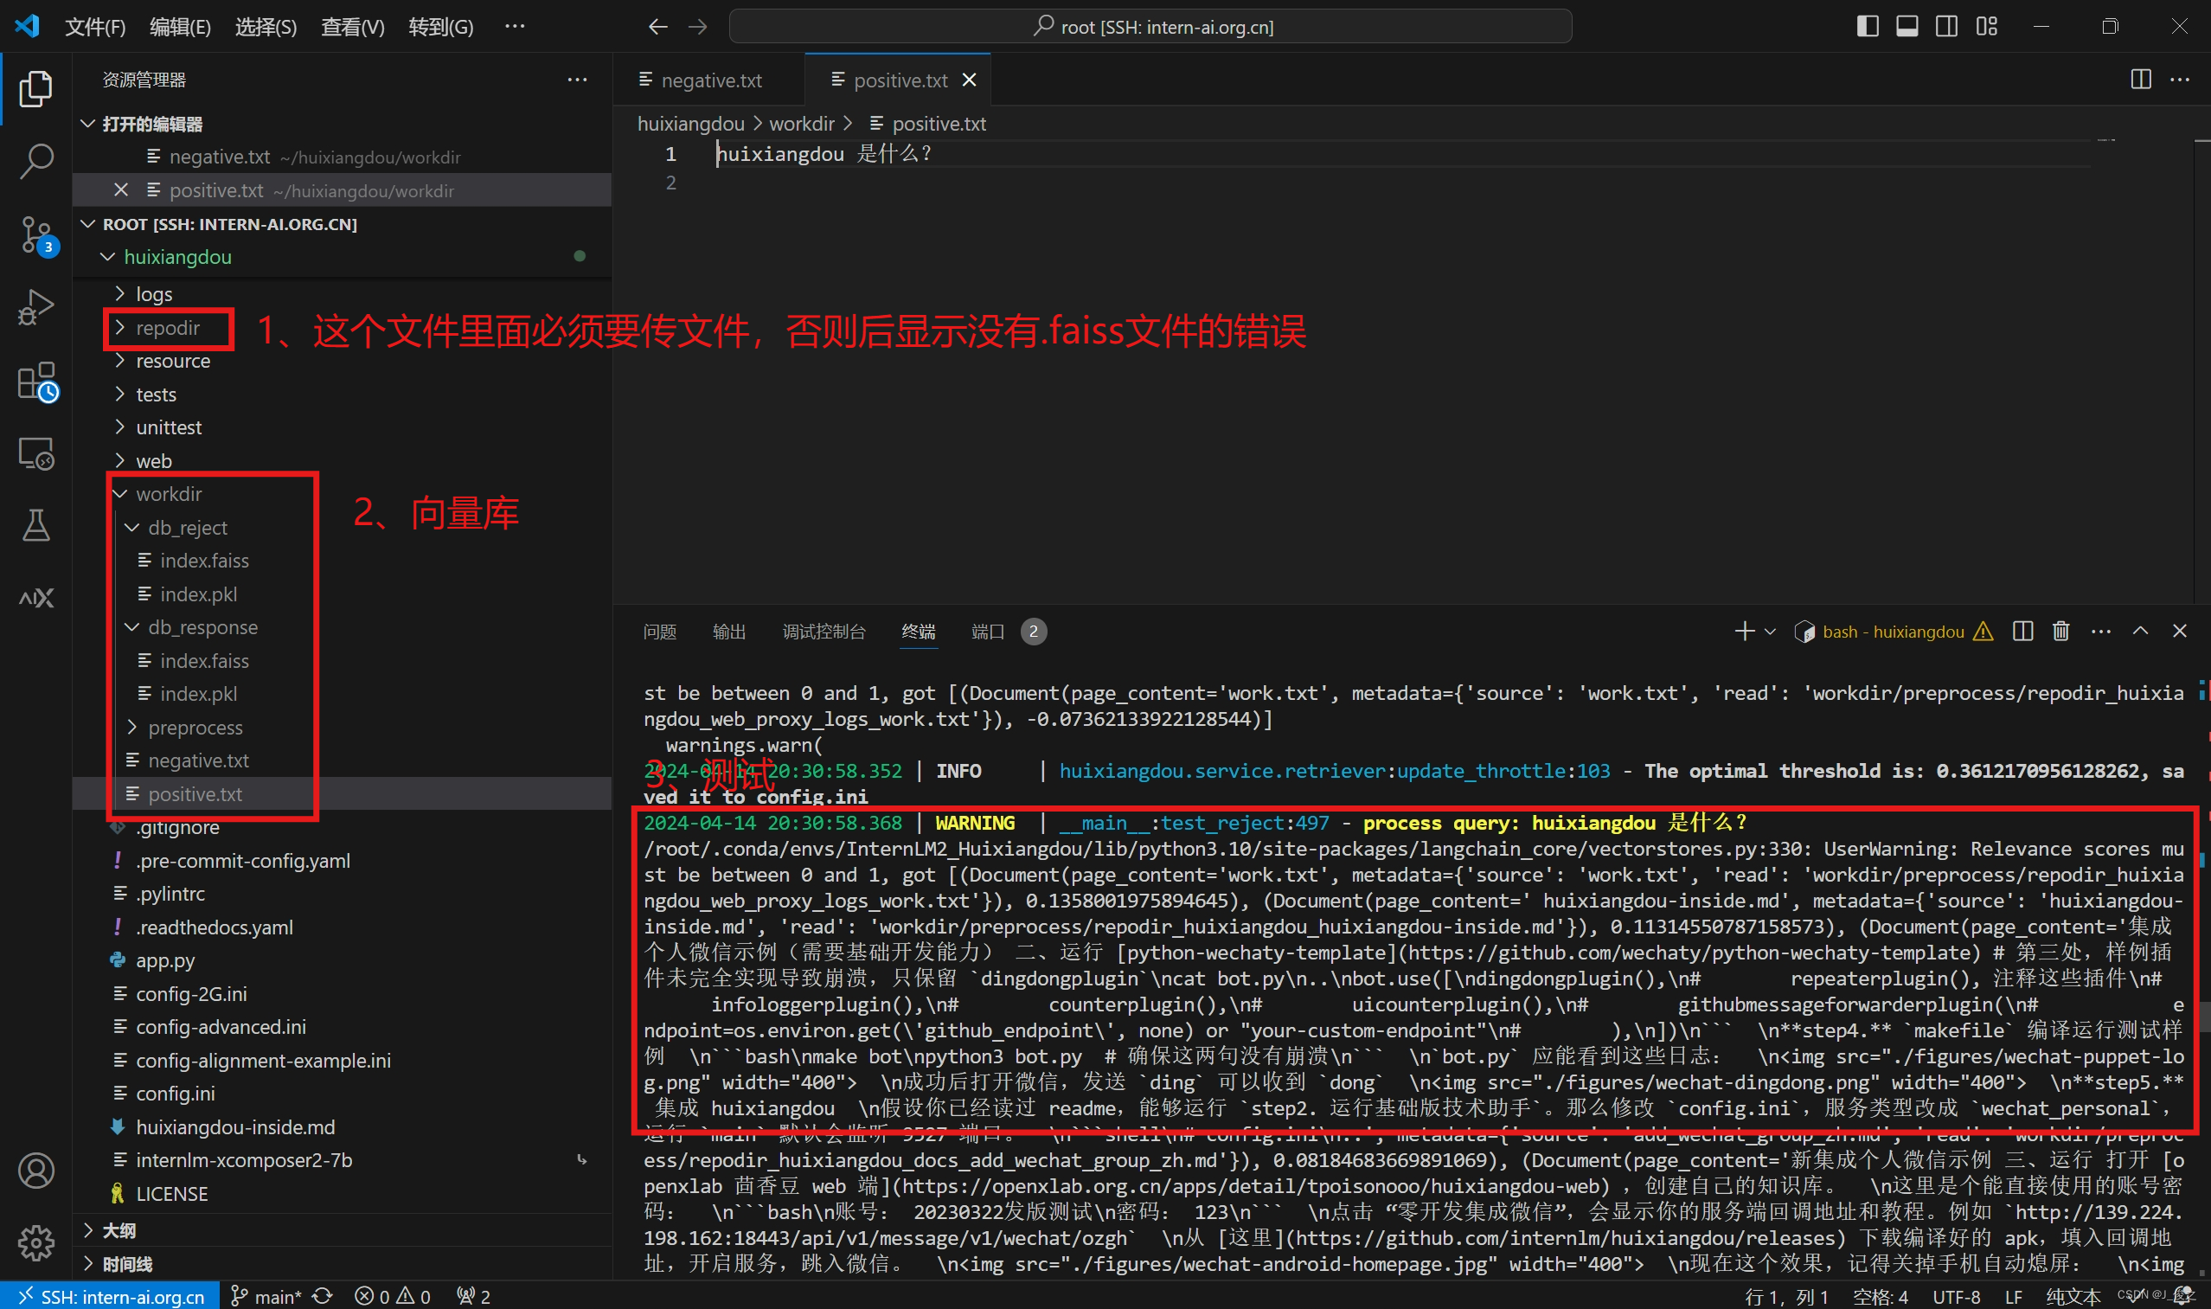The height and width of the screenshot is (1309, 2211).
Task: Click the 行 1, 列 1 status item
Action: (x=1786, y=1296)
